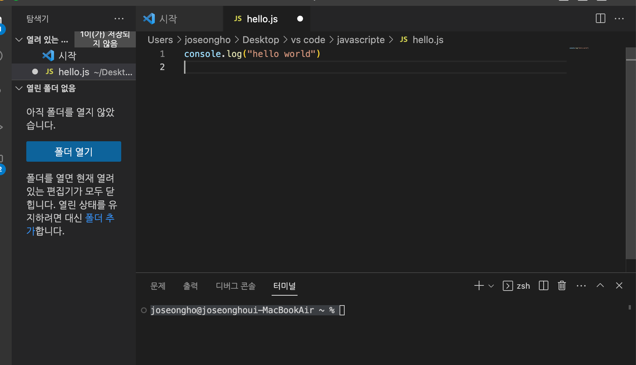Select hello.js in open editors list

click(x=74, y=72)
